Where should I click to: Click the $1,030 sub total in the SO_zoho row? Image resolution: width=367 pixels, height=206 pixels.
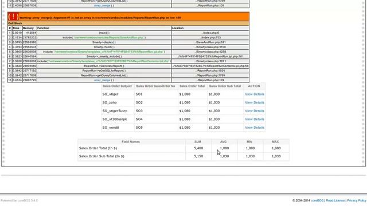[214, 102]
